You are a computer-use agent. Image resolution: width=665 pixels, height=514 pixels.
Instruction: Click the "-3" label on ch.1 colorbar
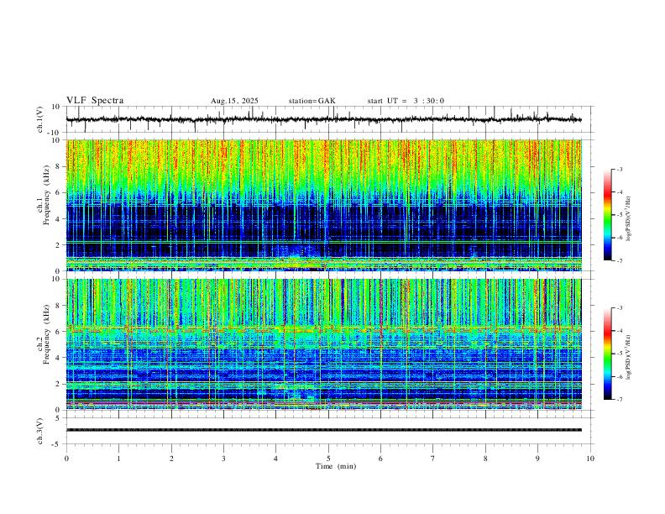(620, 169)
